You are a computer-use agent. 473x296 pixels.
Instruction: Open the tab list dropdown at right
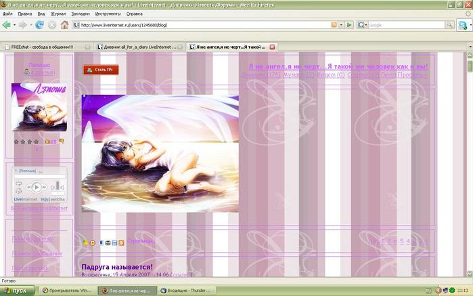click(470, 47)
